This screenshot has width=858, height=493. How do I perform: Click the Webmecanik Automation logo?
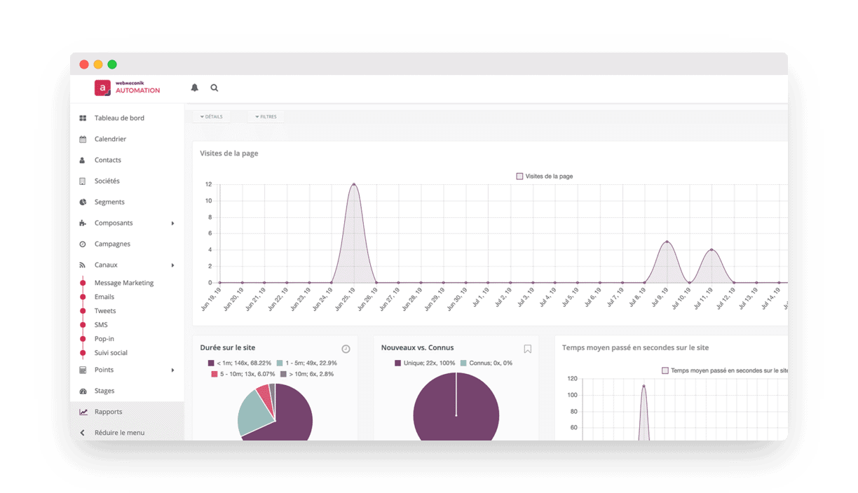128,88
